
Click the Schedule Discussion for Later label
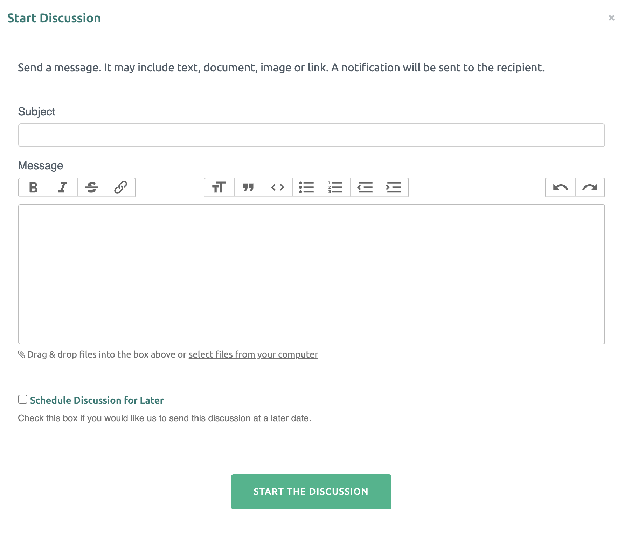97,400
